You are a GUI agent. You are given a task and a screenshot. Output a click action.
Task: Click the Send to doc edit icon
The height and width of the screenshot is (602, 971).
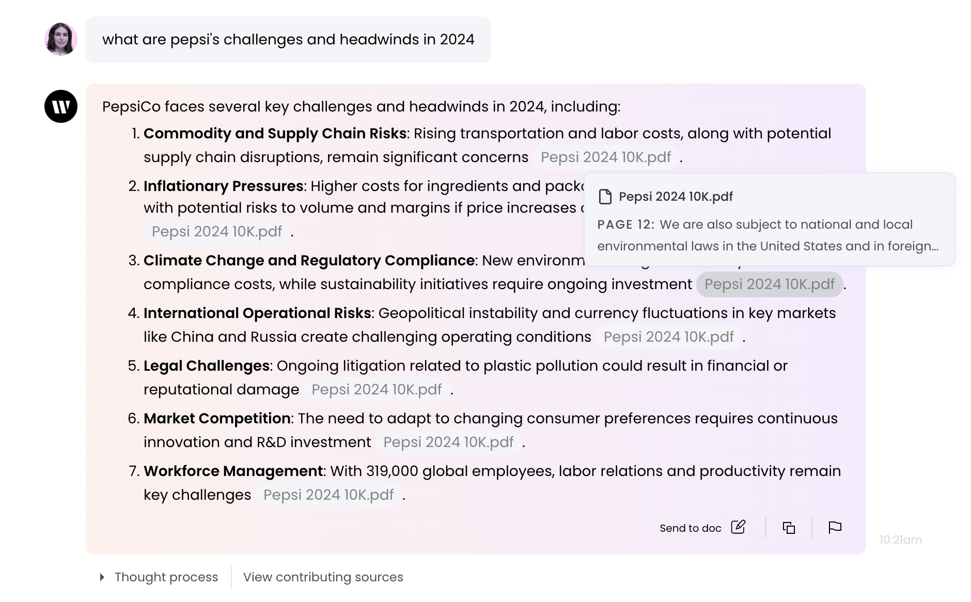(x=739, y=527)
